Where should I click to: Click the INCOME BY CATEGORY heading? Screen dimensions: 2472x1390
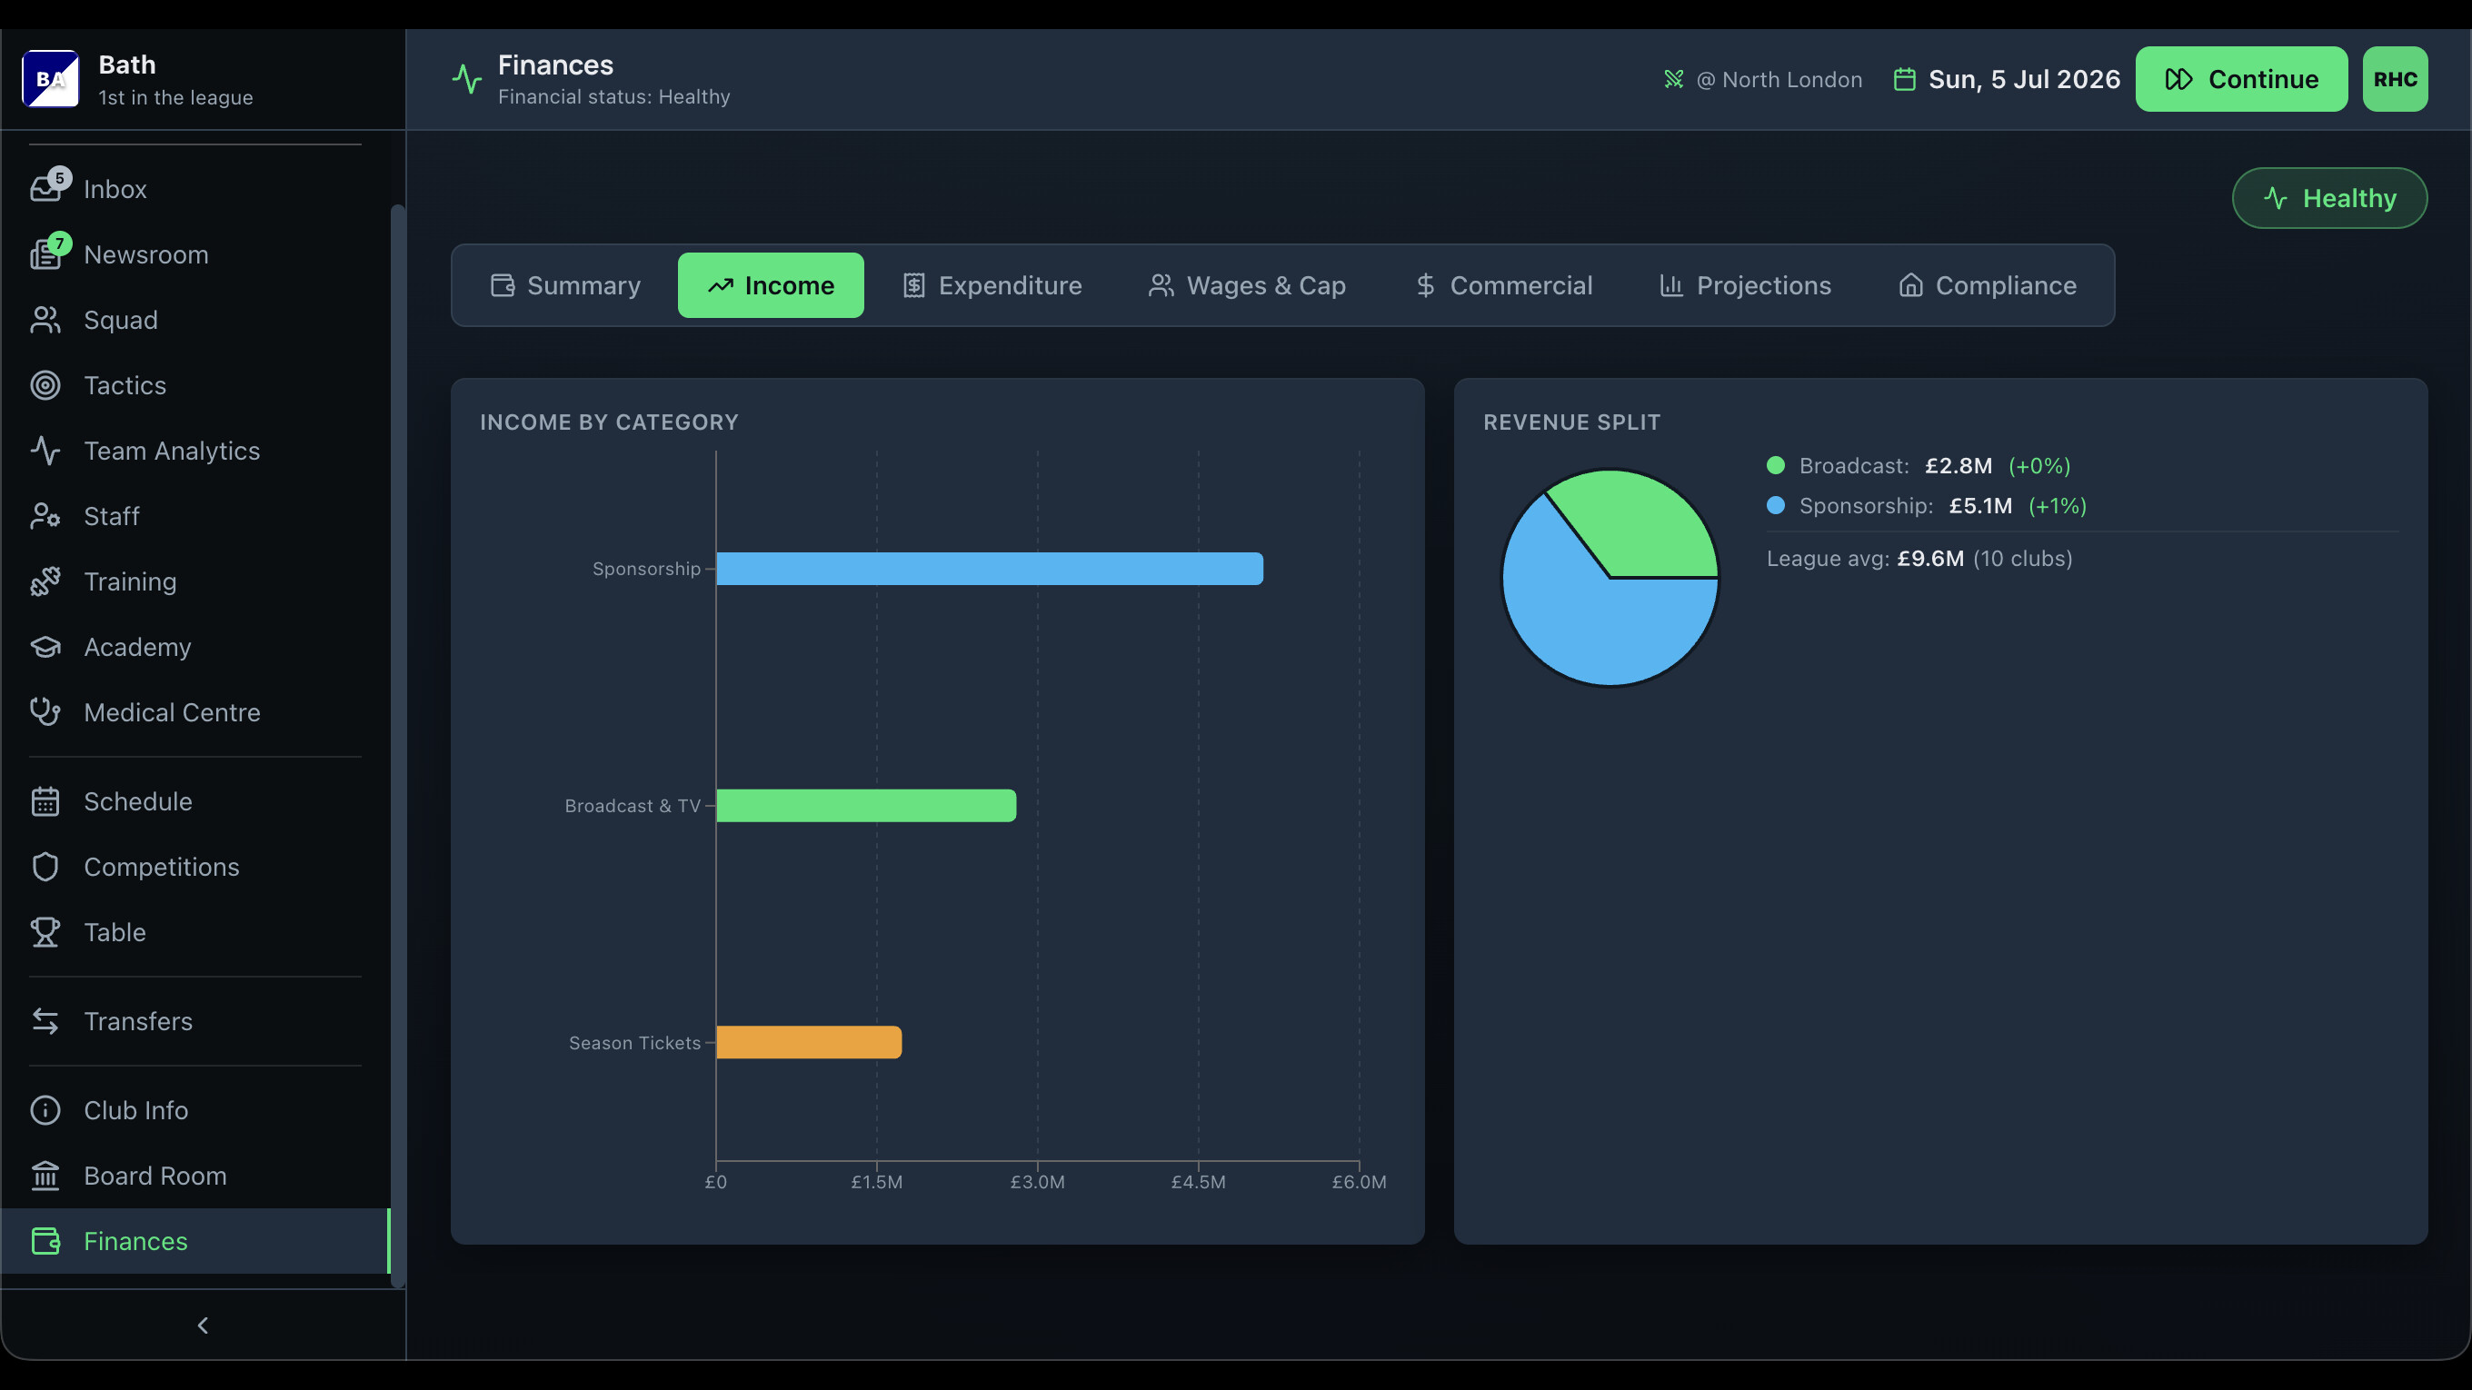click(609, 422)
